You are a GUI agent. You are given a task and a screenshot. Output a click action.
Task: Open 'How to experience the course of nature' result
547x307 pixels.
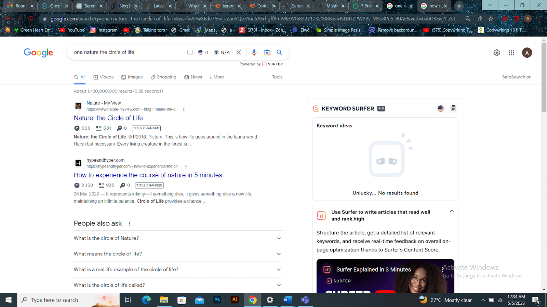pyautogui.click(x=148, y=175)
